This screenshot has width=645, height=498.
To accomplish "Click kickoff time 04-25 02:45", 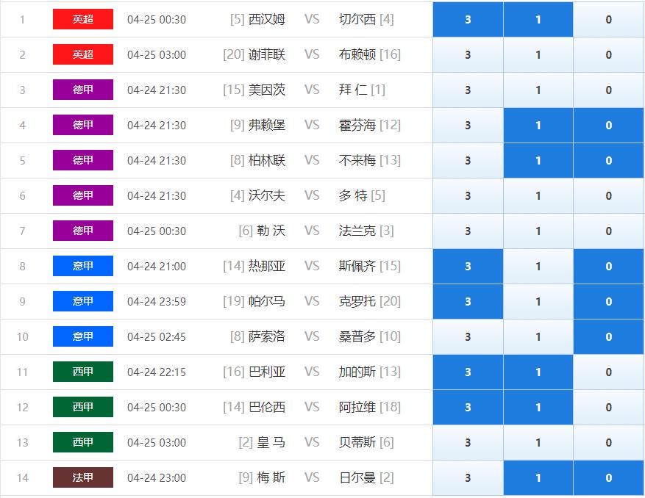I will click(157, 337).
